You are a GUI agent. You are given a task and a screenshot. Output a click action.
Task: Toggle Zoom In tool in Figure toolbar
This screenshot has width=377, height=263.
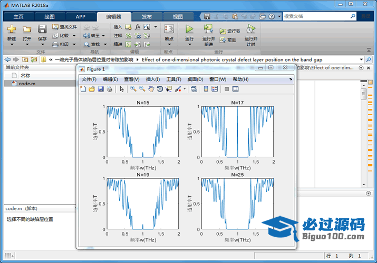click(x=133, y=89)
